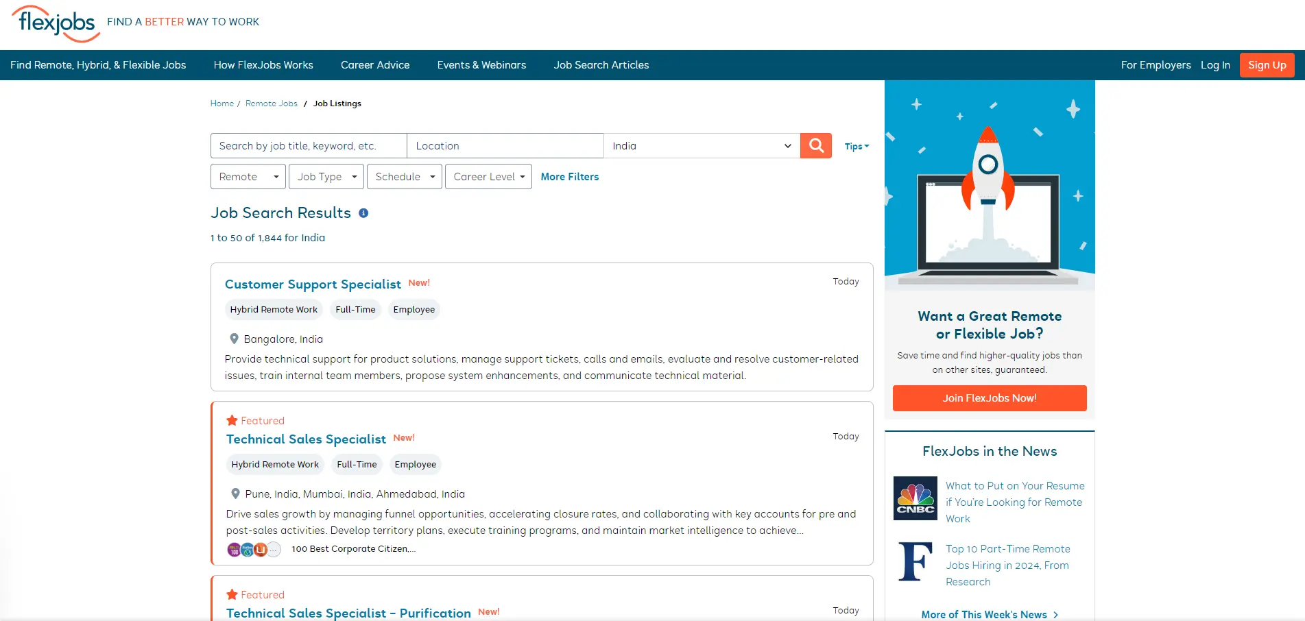Open the Job Type filter dropdown
This screenshot has height=621, width=1305.
[326, 177]
